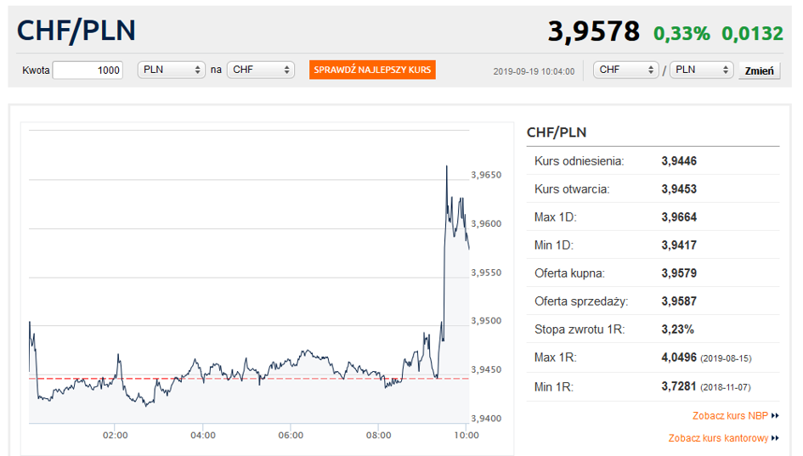
Task: Click the 08:00 time axis label
Action: (x=378, y=436)
